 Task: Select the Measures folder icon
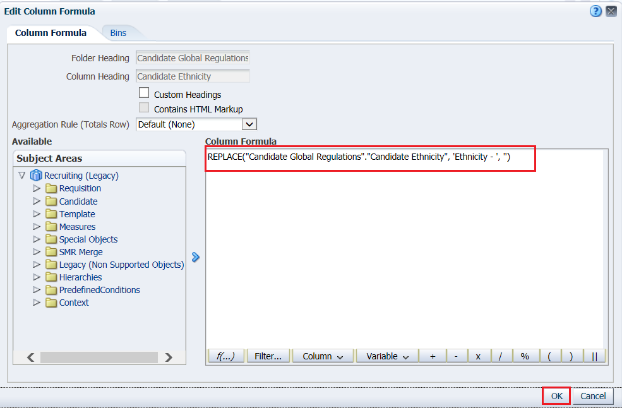point(51,227)
